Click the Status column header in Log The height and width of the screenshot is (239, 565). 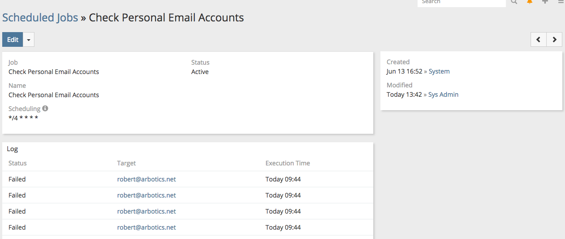click(x=17, y=163)
